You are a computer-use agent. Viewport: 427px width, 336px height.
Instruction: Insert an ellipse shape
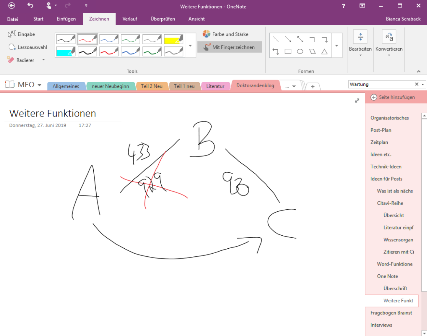pyautogui.click(x=300, y=51)
